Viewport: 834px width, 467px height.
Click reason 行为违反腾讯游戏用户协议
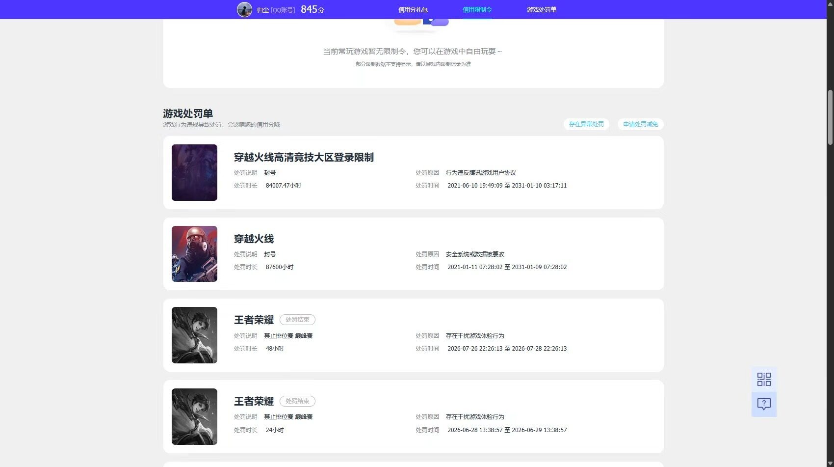(481, 173)
